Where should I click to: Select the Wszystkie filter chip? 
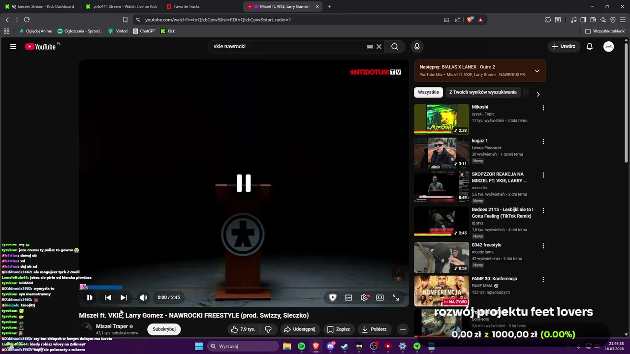tap(428, 92)
